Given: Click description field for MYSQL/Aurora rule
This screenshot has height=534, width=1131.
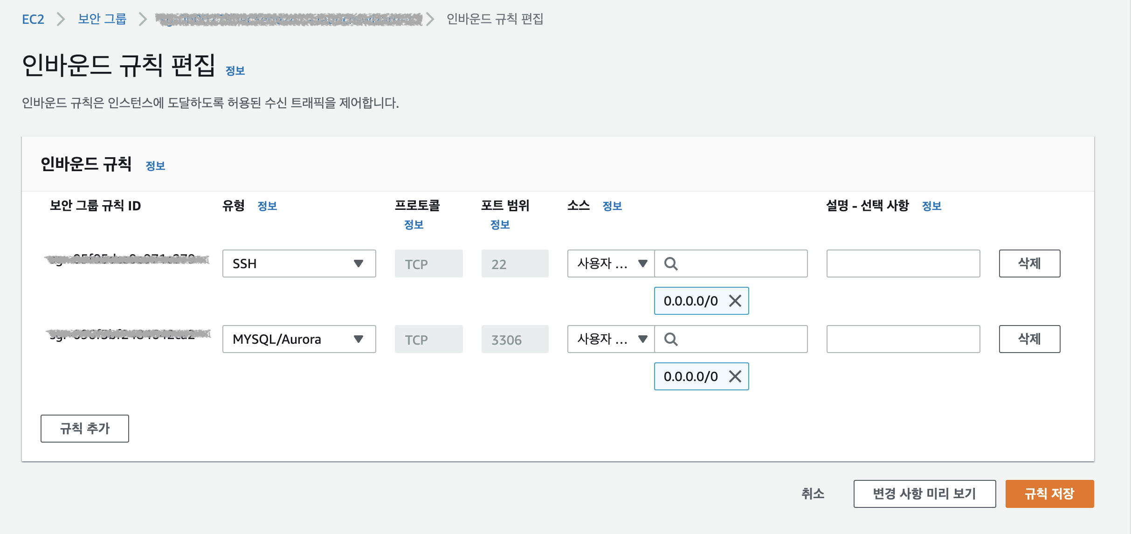Looking at the screenshot, I should 903,339.
